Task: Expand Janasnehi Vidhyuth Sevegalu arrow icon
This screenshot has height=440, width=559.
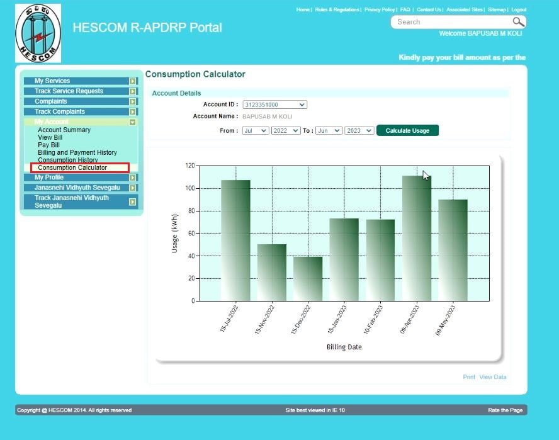Action: pos(132,188)
